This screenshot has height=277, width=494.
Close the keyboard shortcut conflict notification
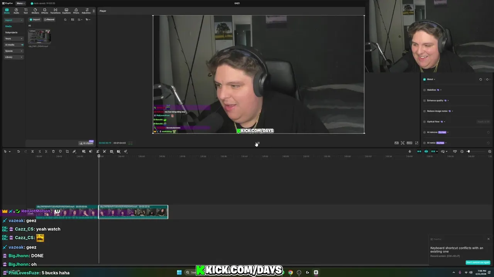(488, 239)
